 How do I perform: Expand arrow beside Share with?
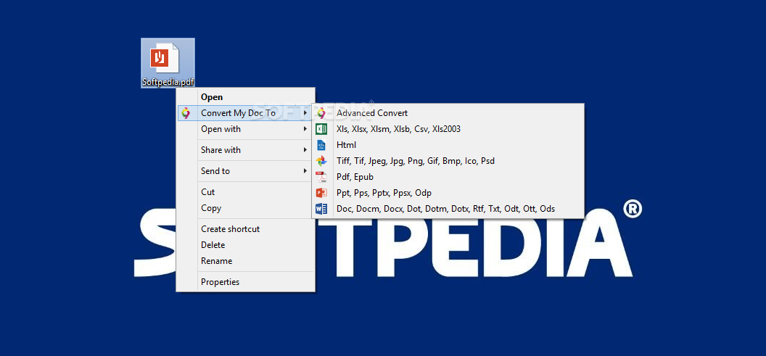pos(305,150)
